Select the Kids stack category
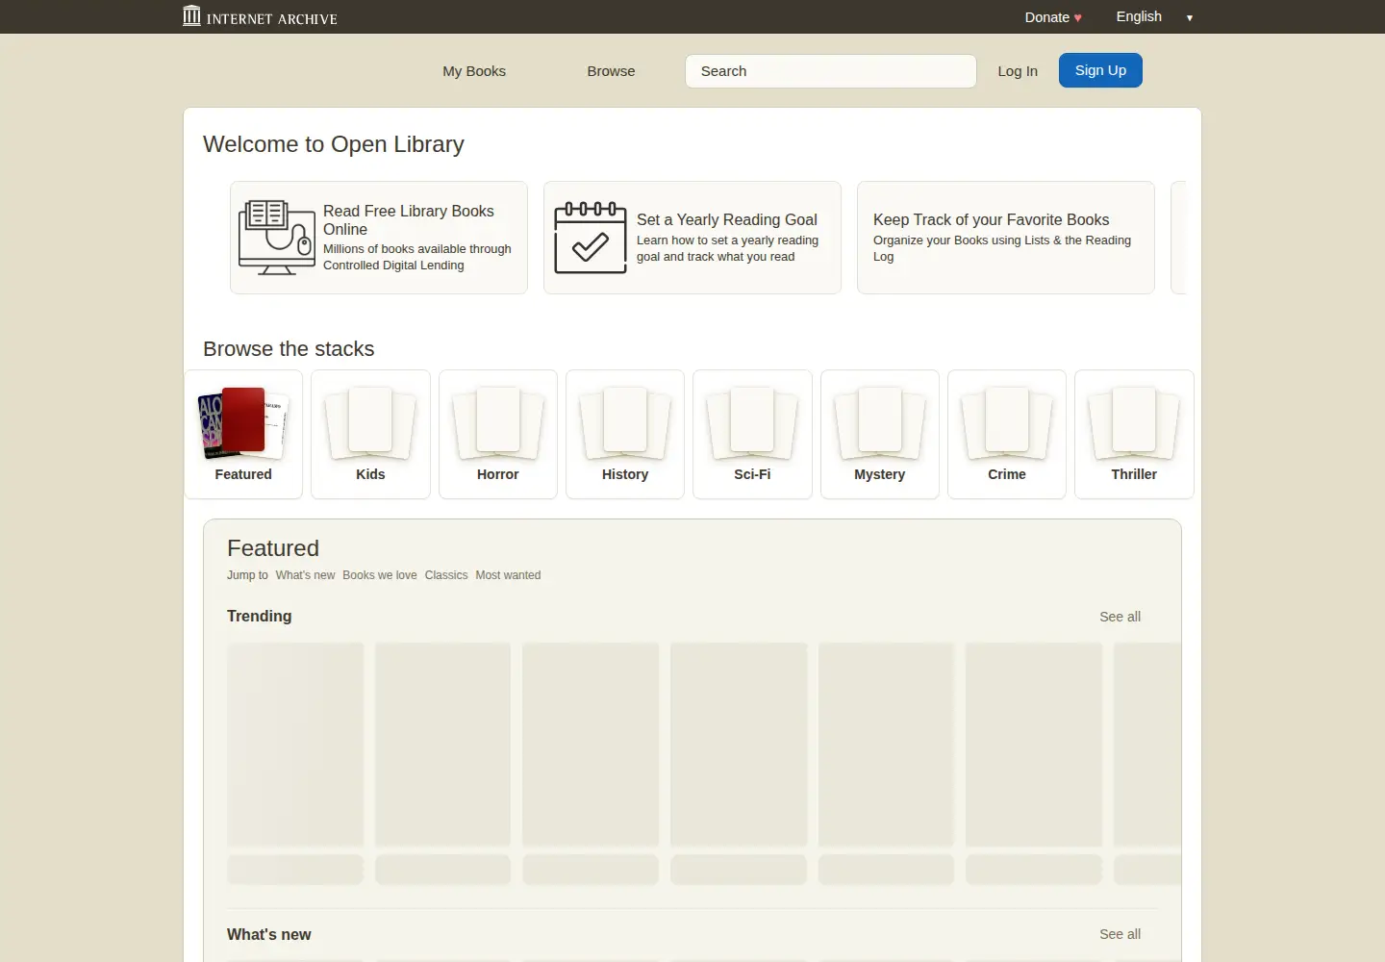Screen dimensions: 1385x962 pos(370,435)
